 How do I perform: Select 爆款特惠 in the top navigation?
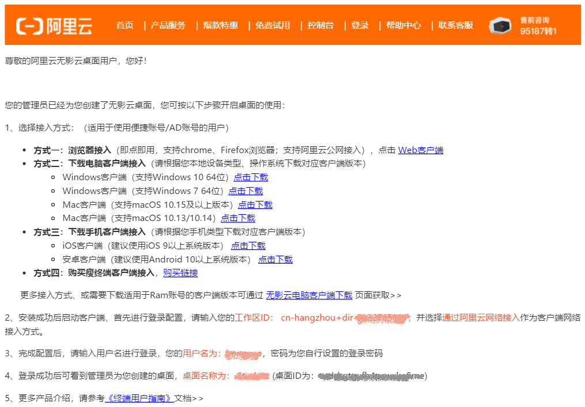(x=221, y=25)
